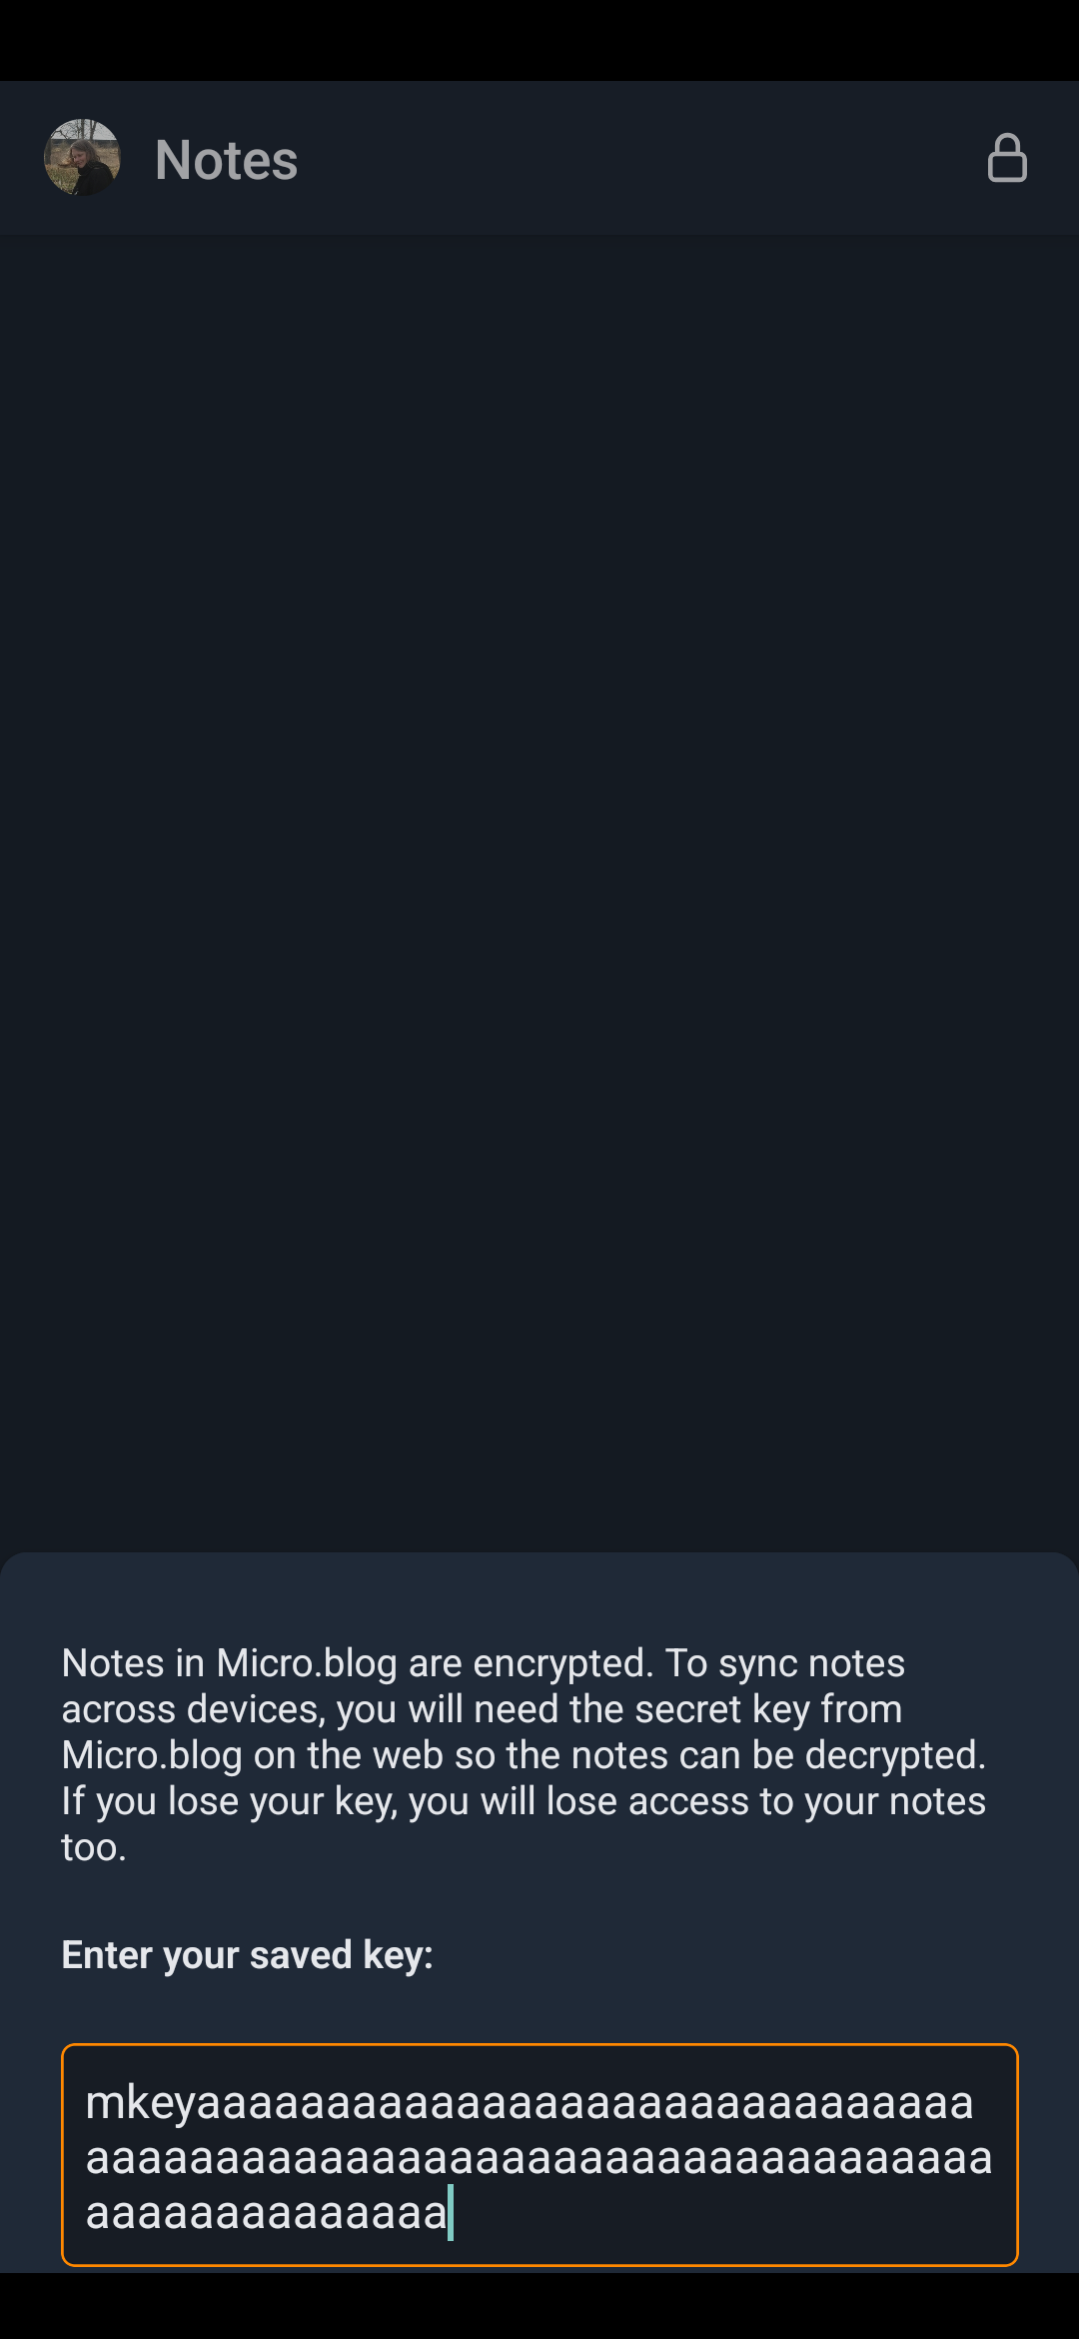Click the middle line of the typed key
This screenshot has height=2339, width=1079.
[539, 2158]
